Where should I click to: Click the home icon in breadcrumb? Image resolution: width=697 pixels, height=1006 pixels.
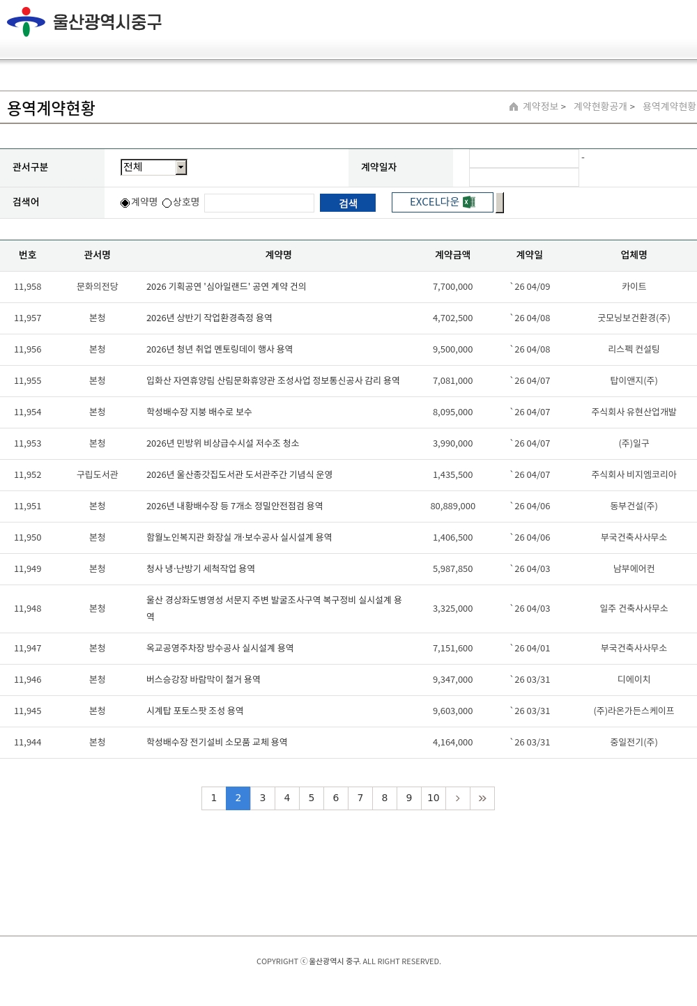[x=514, y=107]
